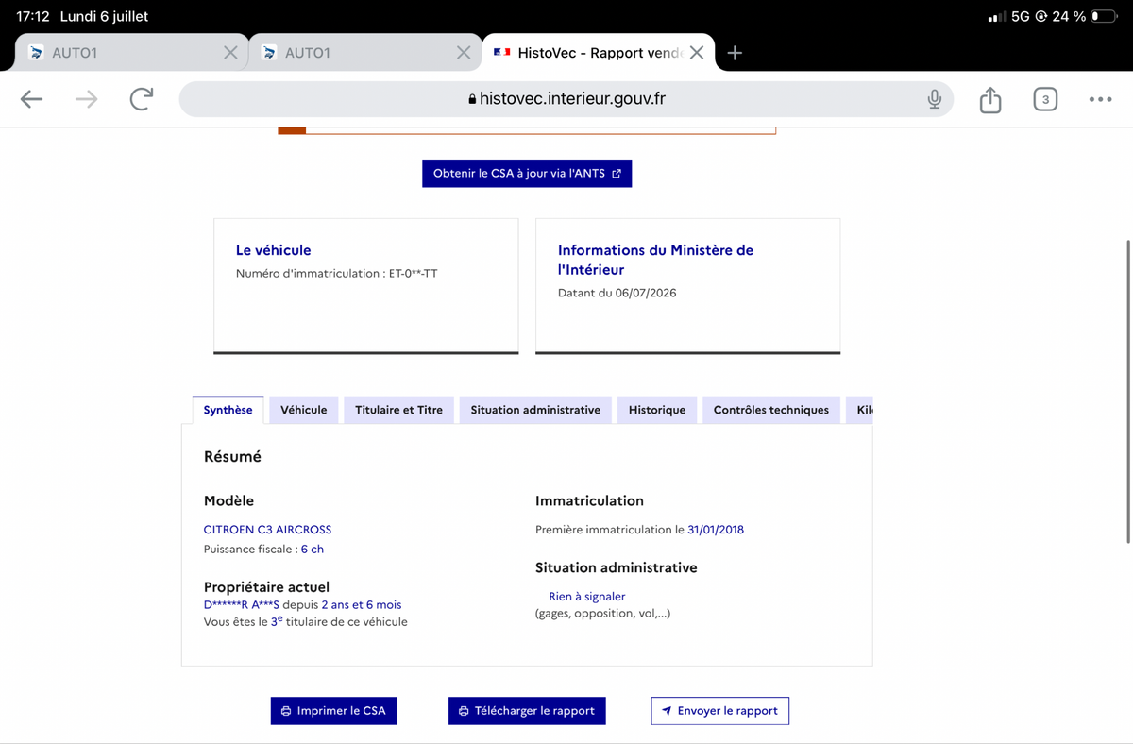Click Numéro d'immatriculation : ET-0**-TT text
Viewport: 1133px width, 744px height.
pyautogui.click(x=337, y=274)
